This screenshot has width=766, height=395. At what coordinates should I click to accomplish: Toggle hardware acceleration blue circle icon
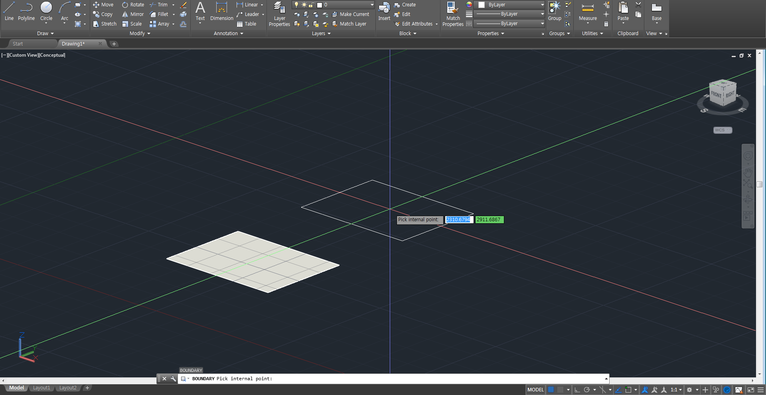tap(727, 390)
